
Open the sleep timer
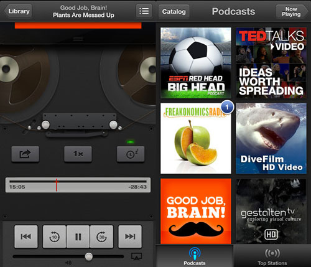pyautogui.click(x=131, y=154)
